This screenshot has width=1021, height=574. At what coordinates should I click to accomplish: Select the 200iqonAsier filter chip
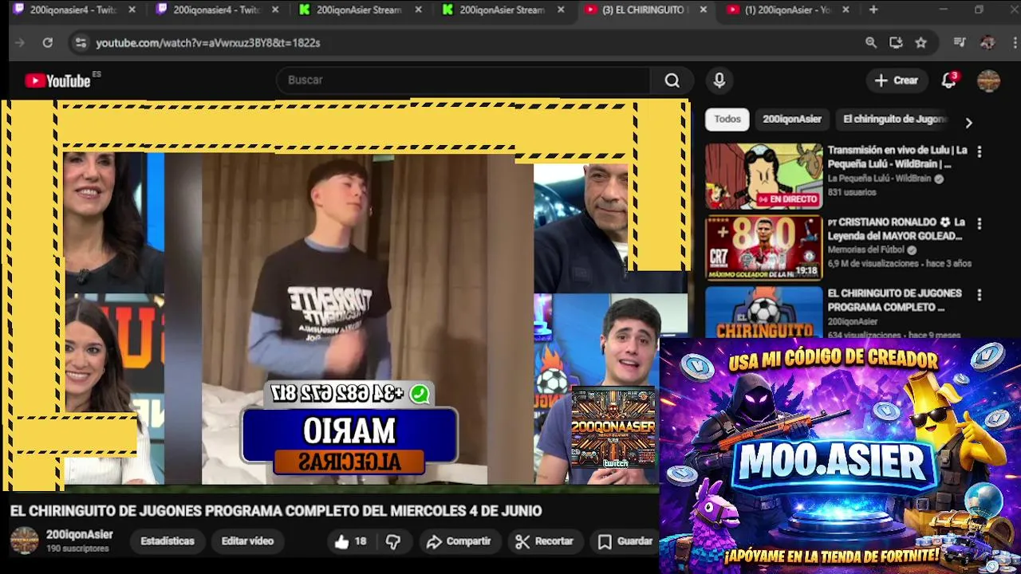[791, 120]
